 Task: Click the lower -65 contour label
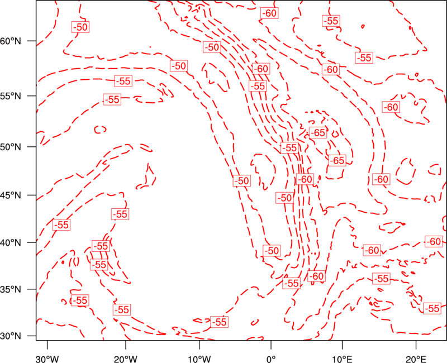coord(337,160)
